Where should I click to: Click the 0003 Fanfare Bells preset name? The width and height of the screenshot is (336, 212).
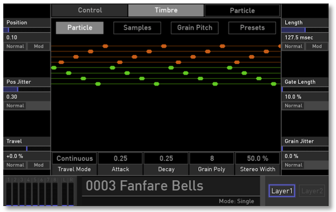[x=144, y=186]
